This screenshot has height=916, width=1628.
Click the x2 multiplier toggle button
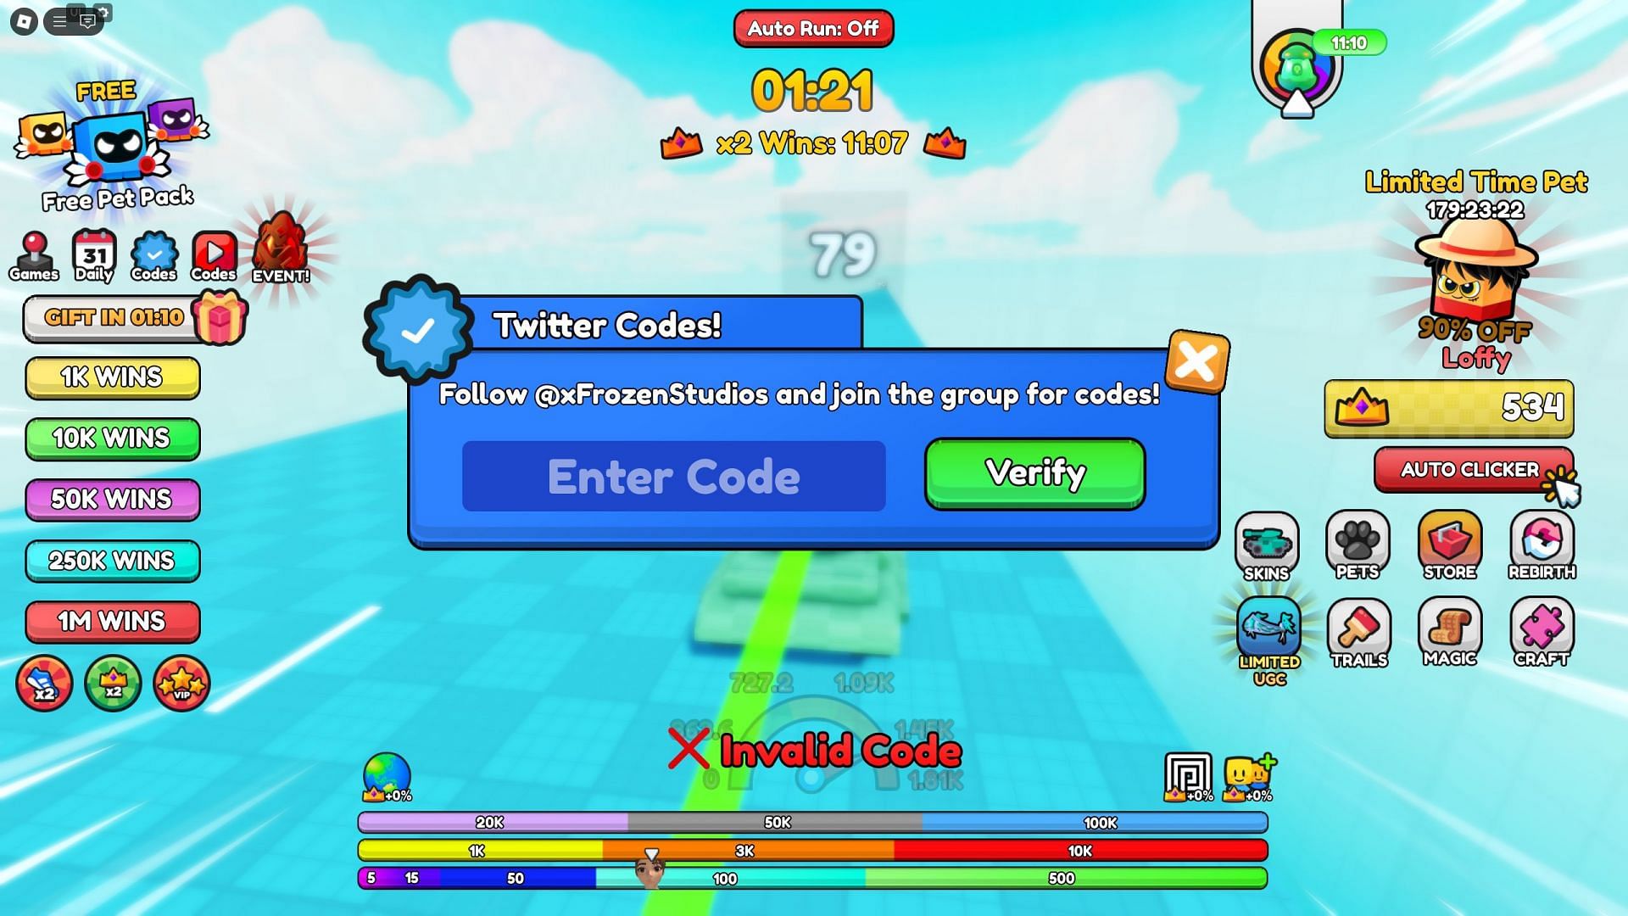45,681
